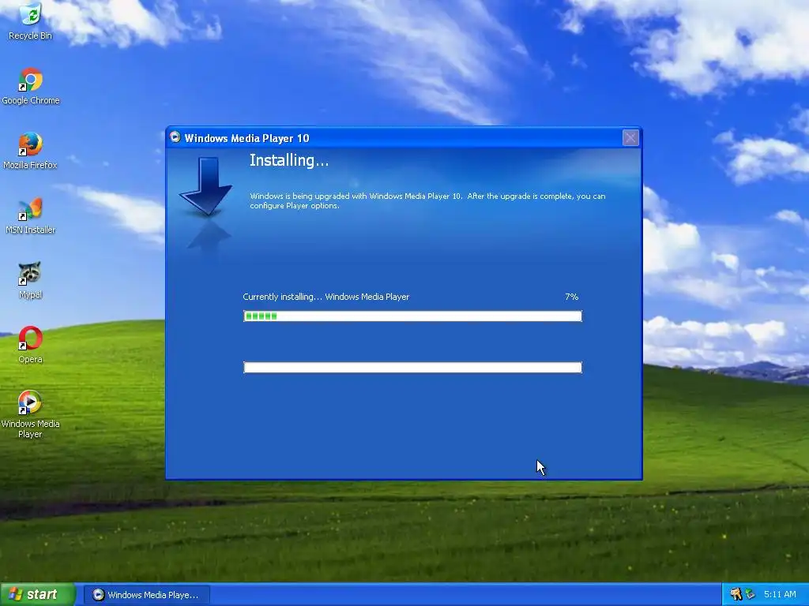Select the Google Chrome desktop shortcut
Screen dimensions: 809x606
point(31,86)
